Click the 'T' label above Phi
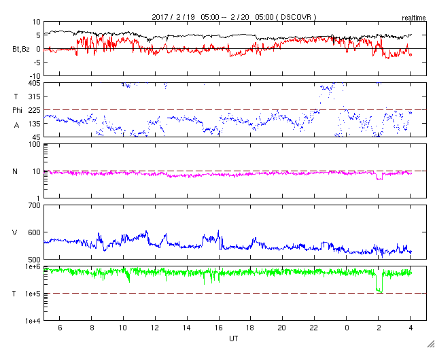Viewport: 435px width, 348px height. click(x=16, y=96)
